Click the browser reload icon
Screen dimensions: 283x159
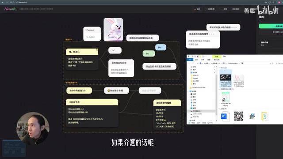pyautogui.click(x=11, y=2)
